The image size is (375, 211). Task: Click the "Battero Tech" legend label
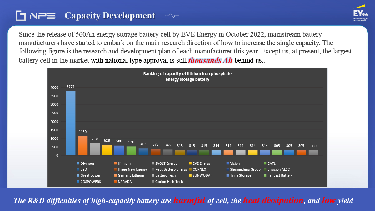pos(166,176)
